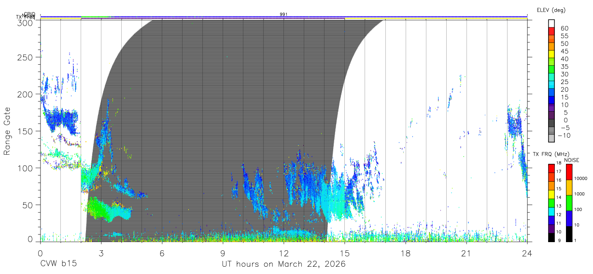This screenshot has width=593, height=274.
Task: Click the 'Range Gate' y-axis label
Action: tap(8, 131)
